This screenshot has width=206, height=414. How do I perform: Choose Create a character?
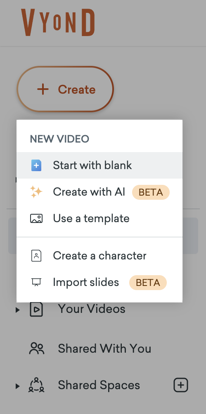click(x=99, y=256)
